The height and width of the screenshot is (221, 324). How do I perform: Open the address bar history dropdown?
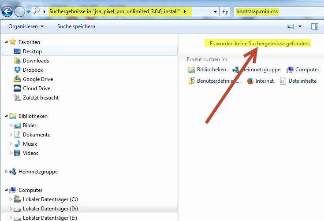click(215, 11)
